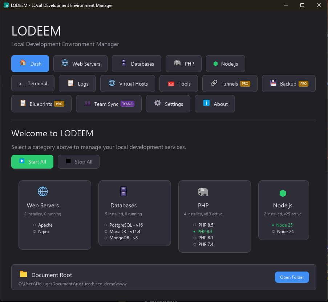The image size is (328, 302).
Task: Select the Dash house icon
Action: [x=21, y=63]
